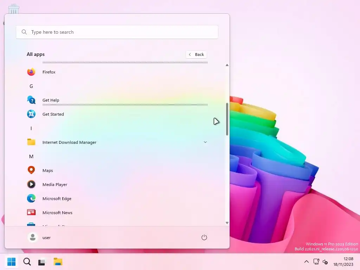
Task: Show hidden tray icons chevron
Action: click(307, 262)
